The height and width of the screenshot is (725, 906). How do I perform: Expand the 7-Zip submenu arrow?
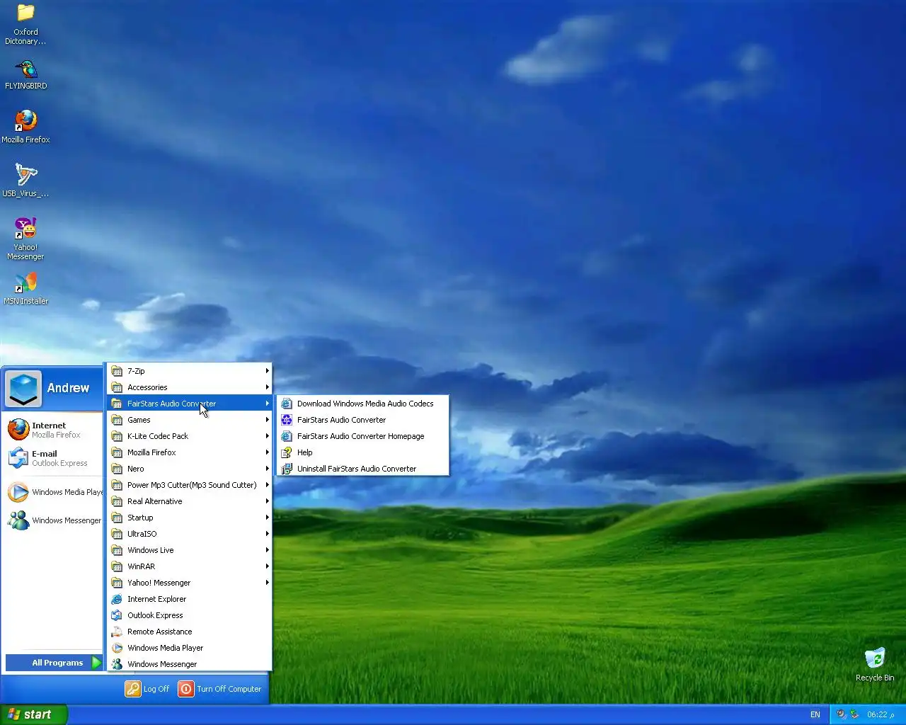click(x=267, y=371)
